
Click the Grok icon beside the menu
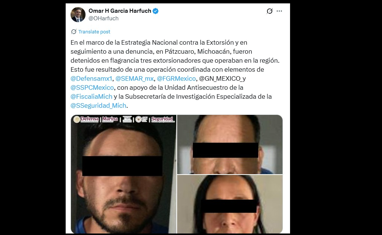[x=269, y=11]
